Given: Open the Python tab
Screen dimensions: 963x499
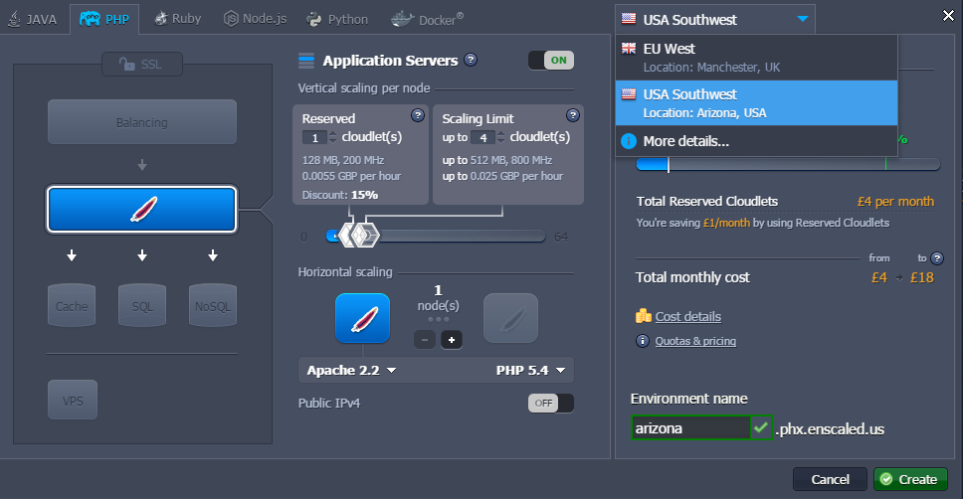Looking at the screenshot, I should pos(337,20).
